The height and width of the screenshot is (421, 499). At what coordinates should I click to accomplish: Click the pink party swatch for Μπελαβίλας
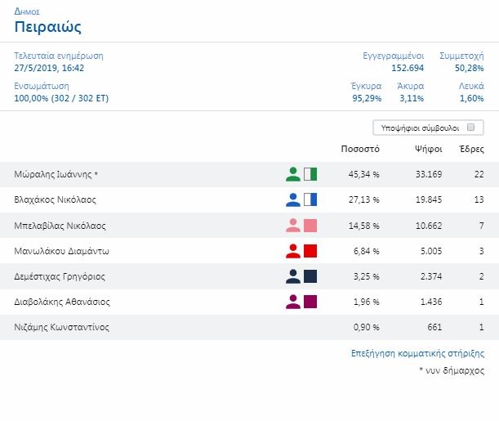click(x=310, y=226)
